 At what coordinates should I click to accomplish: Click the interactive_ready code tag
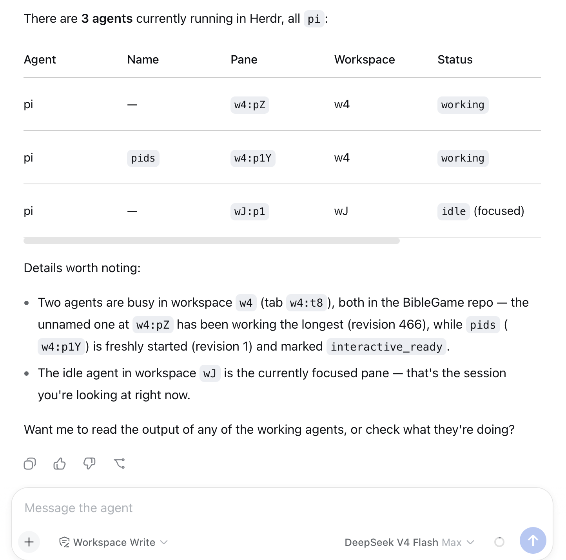[386, 347]
